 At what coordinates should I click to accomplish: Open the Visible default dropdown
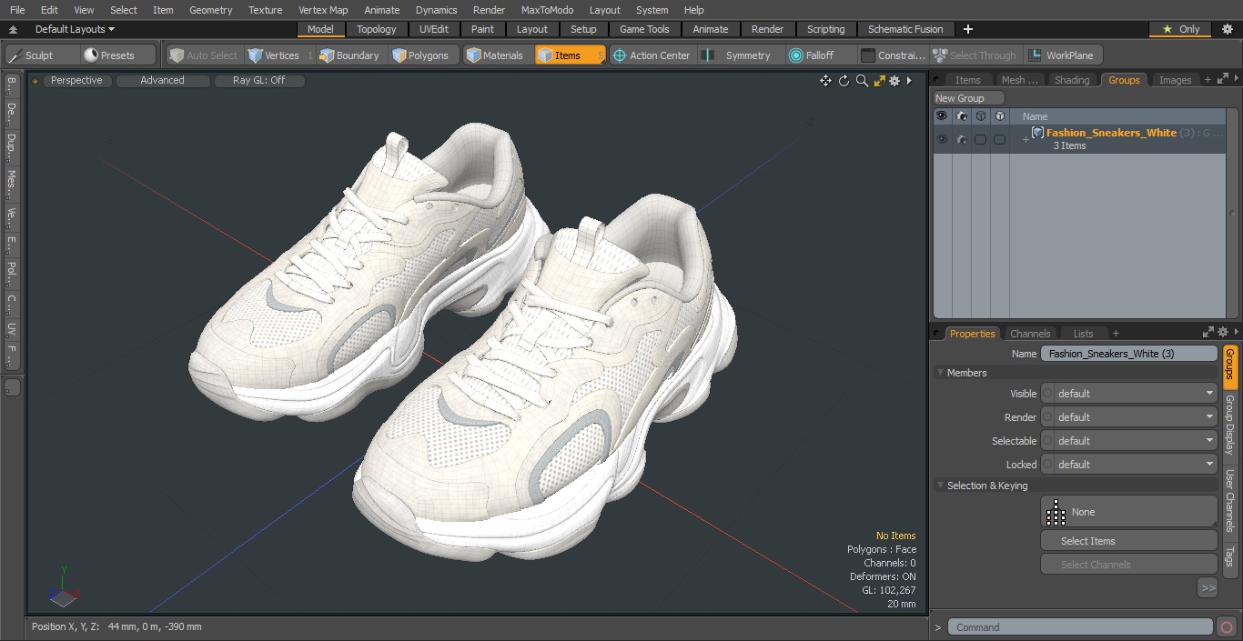[x=1129, y=394]
